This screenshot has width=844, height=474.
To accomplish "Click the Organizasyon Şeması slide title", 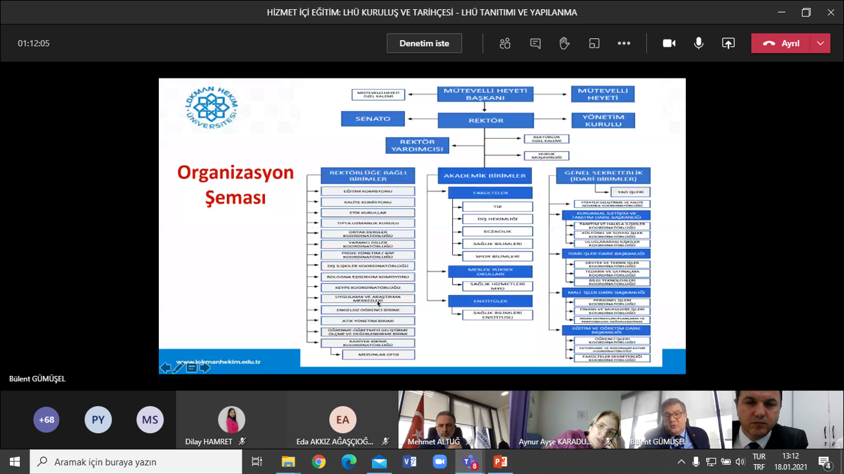I will point(235,185).
